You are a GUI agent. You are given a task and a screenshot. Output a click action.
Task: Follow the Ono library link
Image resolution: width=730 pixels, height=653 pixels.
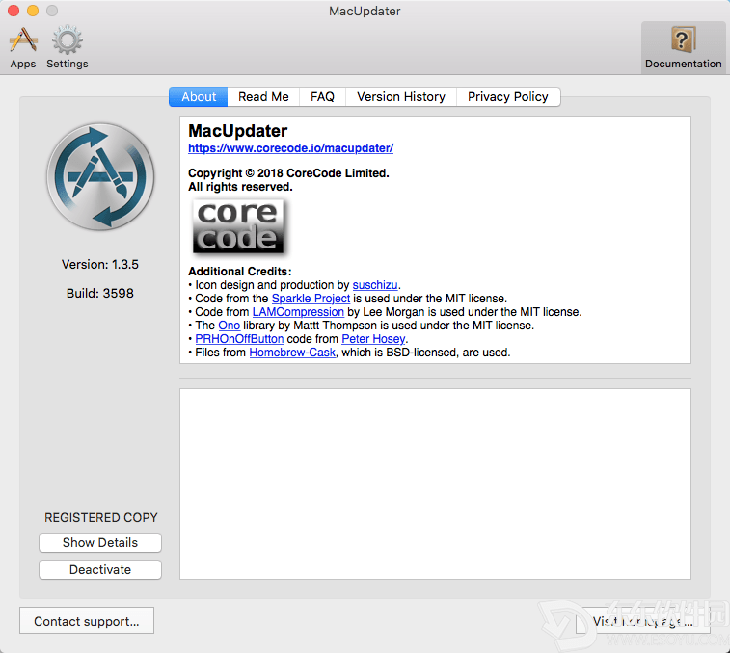pyautogui.click(x=230, y=326)
